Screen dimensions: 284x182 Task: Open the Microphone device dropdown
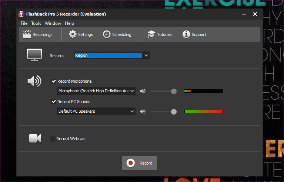tap(96, 91)
